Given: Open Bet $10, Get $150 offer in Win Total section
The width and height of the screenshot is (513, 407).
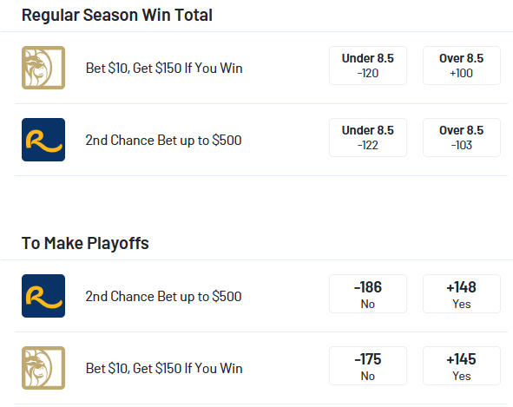Looking at the screenshot, I should pos(164,68).
